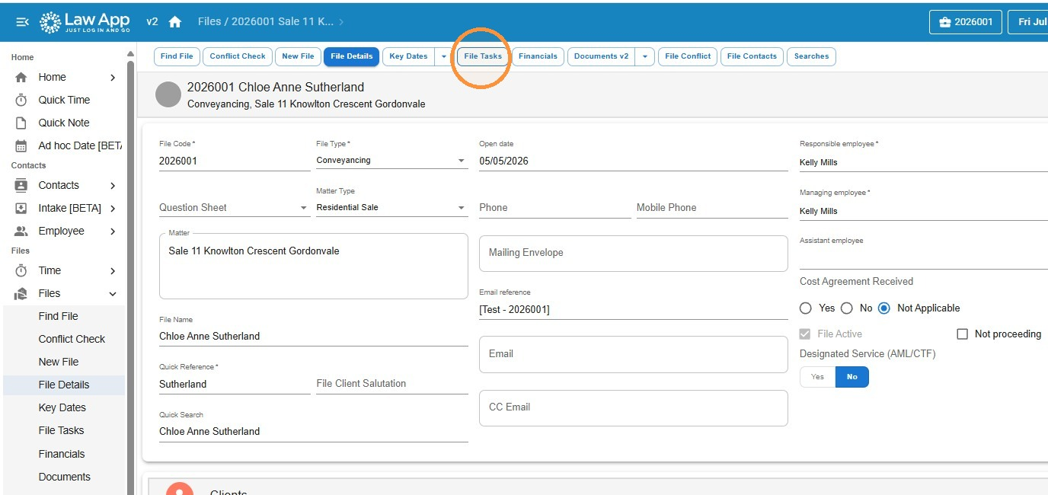Open the File Contacts toolbar tab

(x=752, y=56)
